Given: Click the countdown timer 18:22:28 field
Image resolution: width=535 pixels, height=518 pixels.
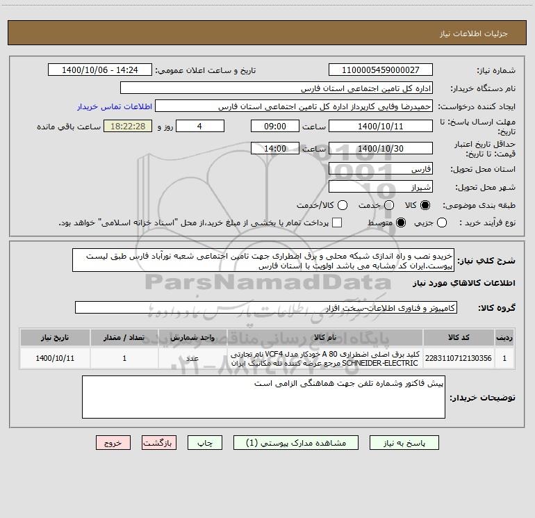Looking at the screenshot, I should [128, 127].
